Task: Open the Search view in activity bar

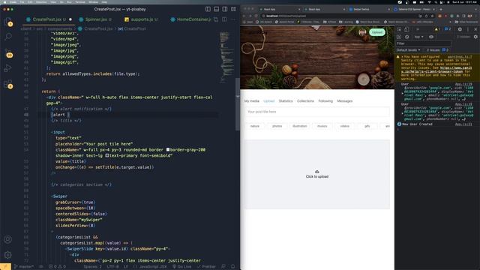Action: 8,37
